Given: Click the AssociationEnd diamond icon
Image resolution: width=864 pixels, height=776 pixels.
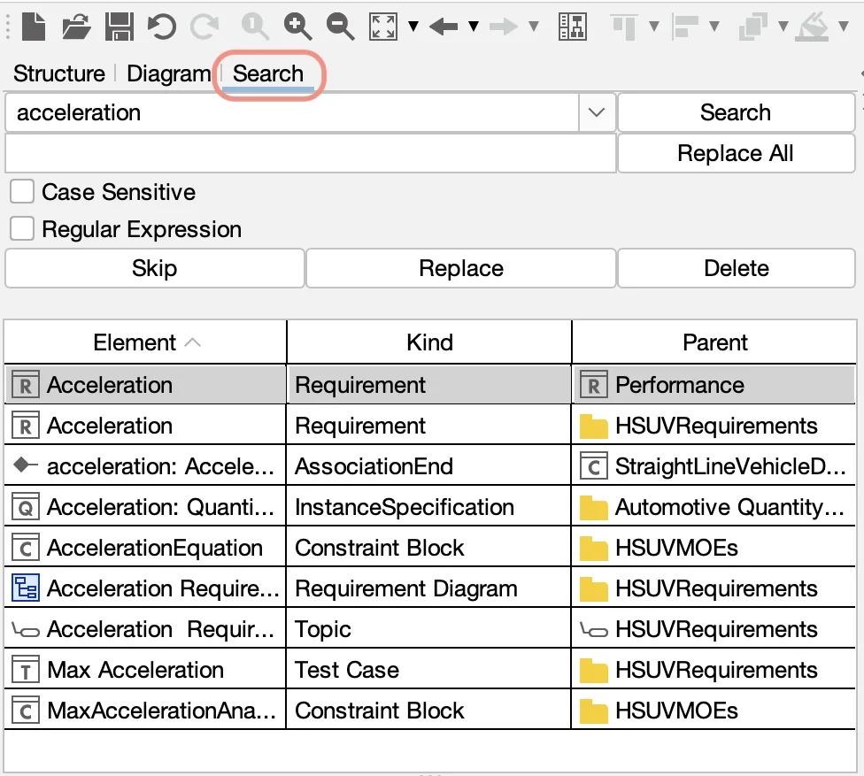Looking at the screenshot, I should click(x=25, y=465).
